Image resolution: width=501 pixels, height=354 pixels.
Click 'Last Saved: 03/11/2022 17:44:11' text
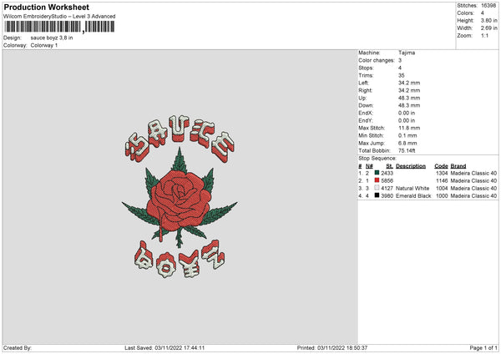(164, 348)
